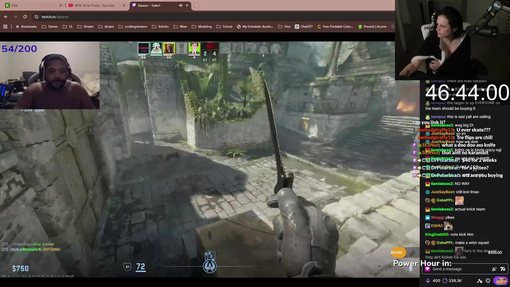The height and width of the screenshot is (287, 510).
Task: Open the celebration party popper icon
Action: coord(494,269)
